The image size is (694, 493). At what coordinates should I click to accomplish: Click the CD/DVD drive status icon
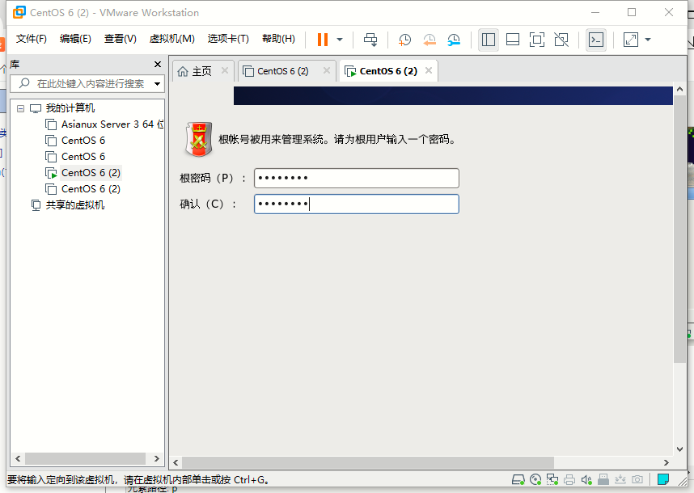[535, 479]
